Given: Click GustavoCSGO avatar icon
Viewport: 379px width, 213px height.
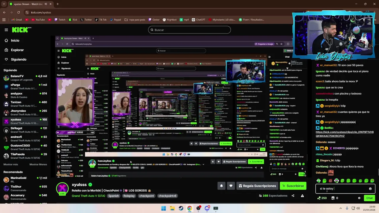Looking at the screenshot, I should click(6, 147).
